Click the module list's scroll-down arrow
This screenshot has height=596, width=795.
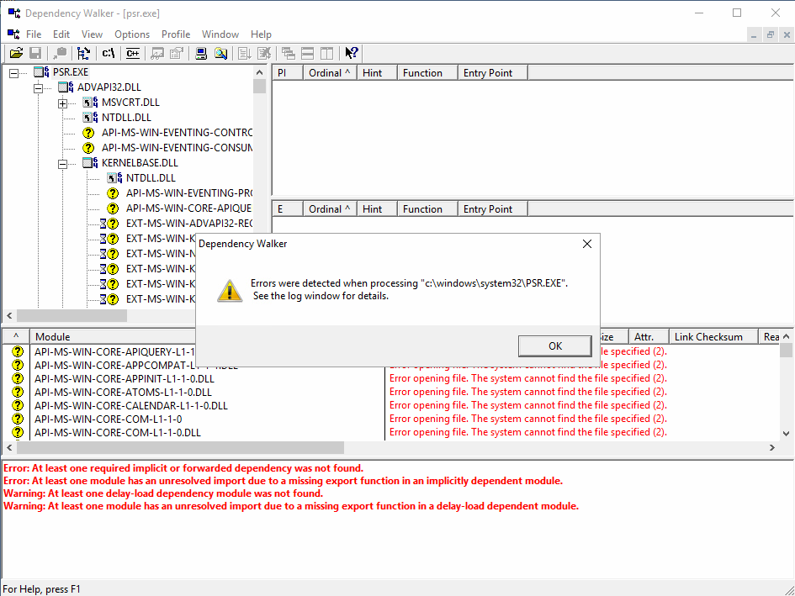point(786,434)
